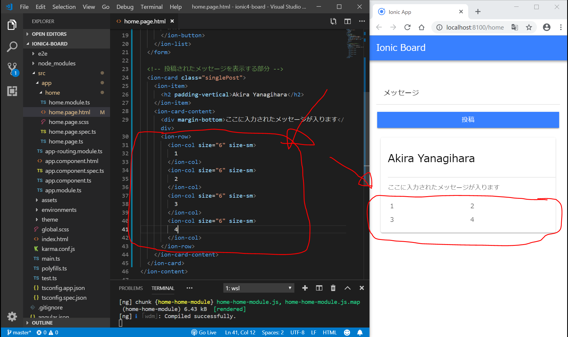The width and height of the screenshot is (568, 337).
Task: Expand the node_modules folder
Action: 57,63
